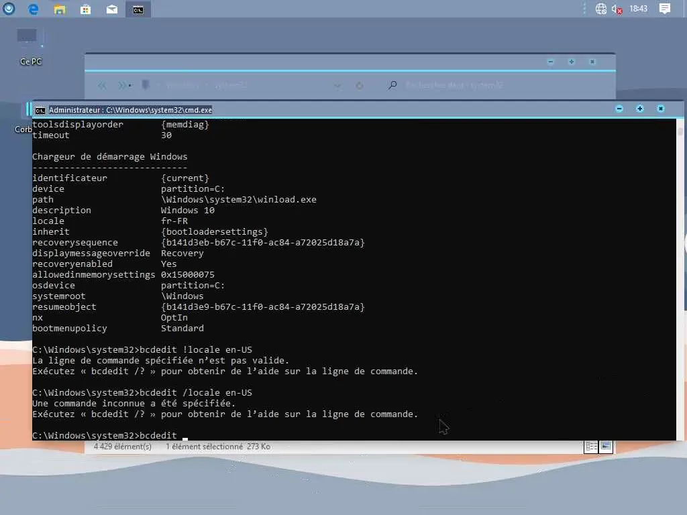Screen dimensions: 687x515
Task: Click 'Une commande inconnue a été spécifiée.'
Action: coord(134,403)
